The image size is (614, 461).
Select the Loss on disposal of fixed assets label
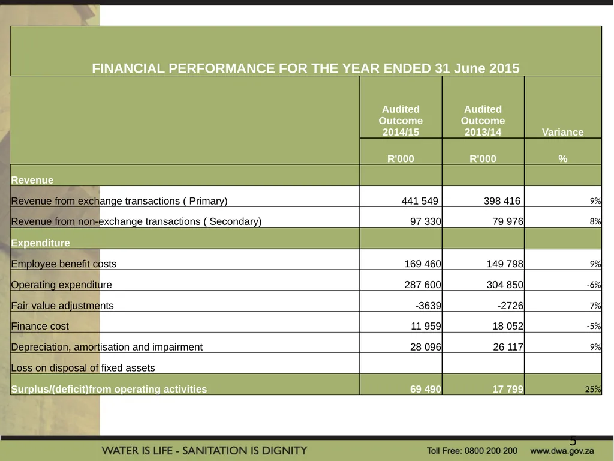pos(83,368)
